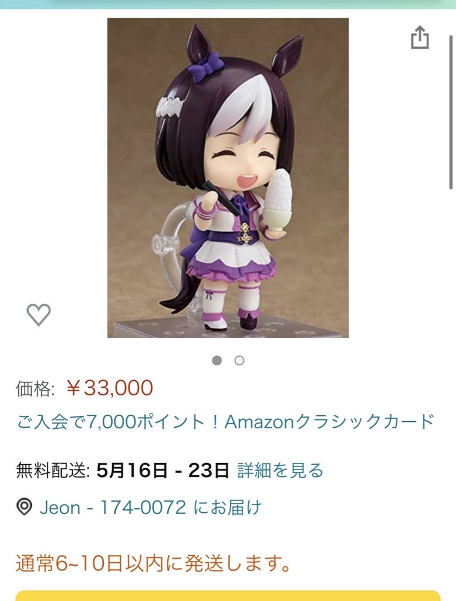456x601 pixels.
Task: Click the vertical scrollbar on the right edge
Action: pyautogui.click(x=451, y=112)
